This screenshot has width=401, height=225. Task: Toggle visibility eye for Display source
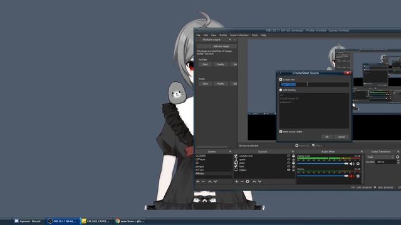tap(289, 170)
